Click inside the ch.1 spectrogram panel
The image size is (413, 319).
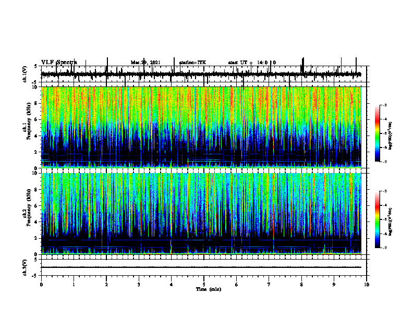[x=201, y=127]
